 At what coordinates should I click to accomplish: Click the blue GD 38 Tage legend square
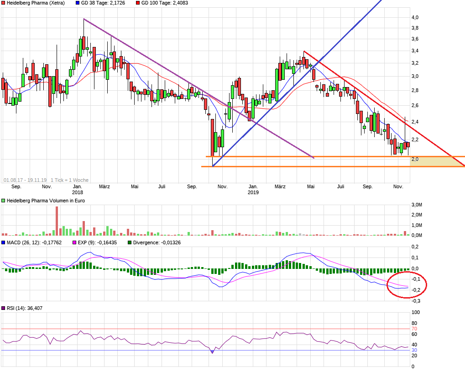coord(77,3)
